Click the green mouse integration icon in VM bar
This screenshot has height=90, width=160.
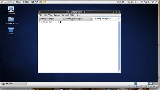click(146, 86)
